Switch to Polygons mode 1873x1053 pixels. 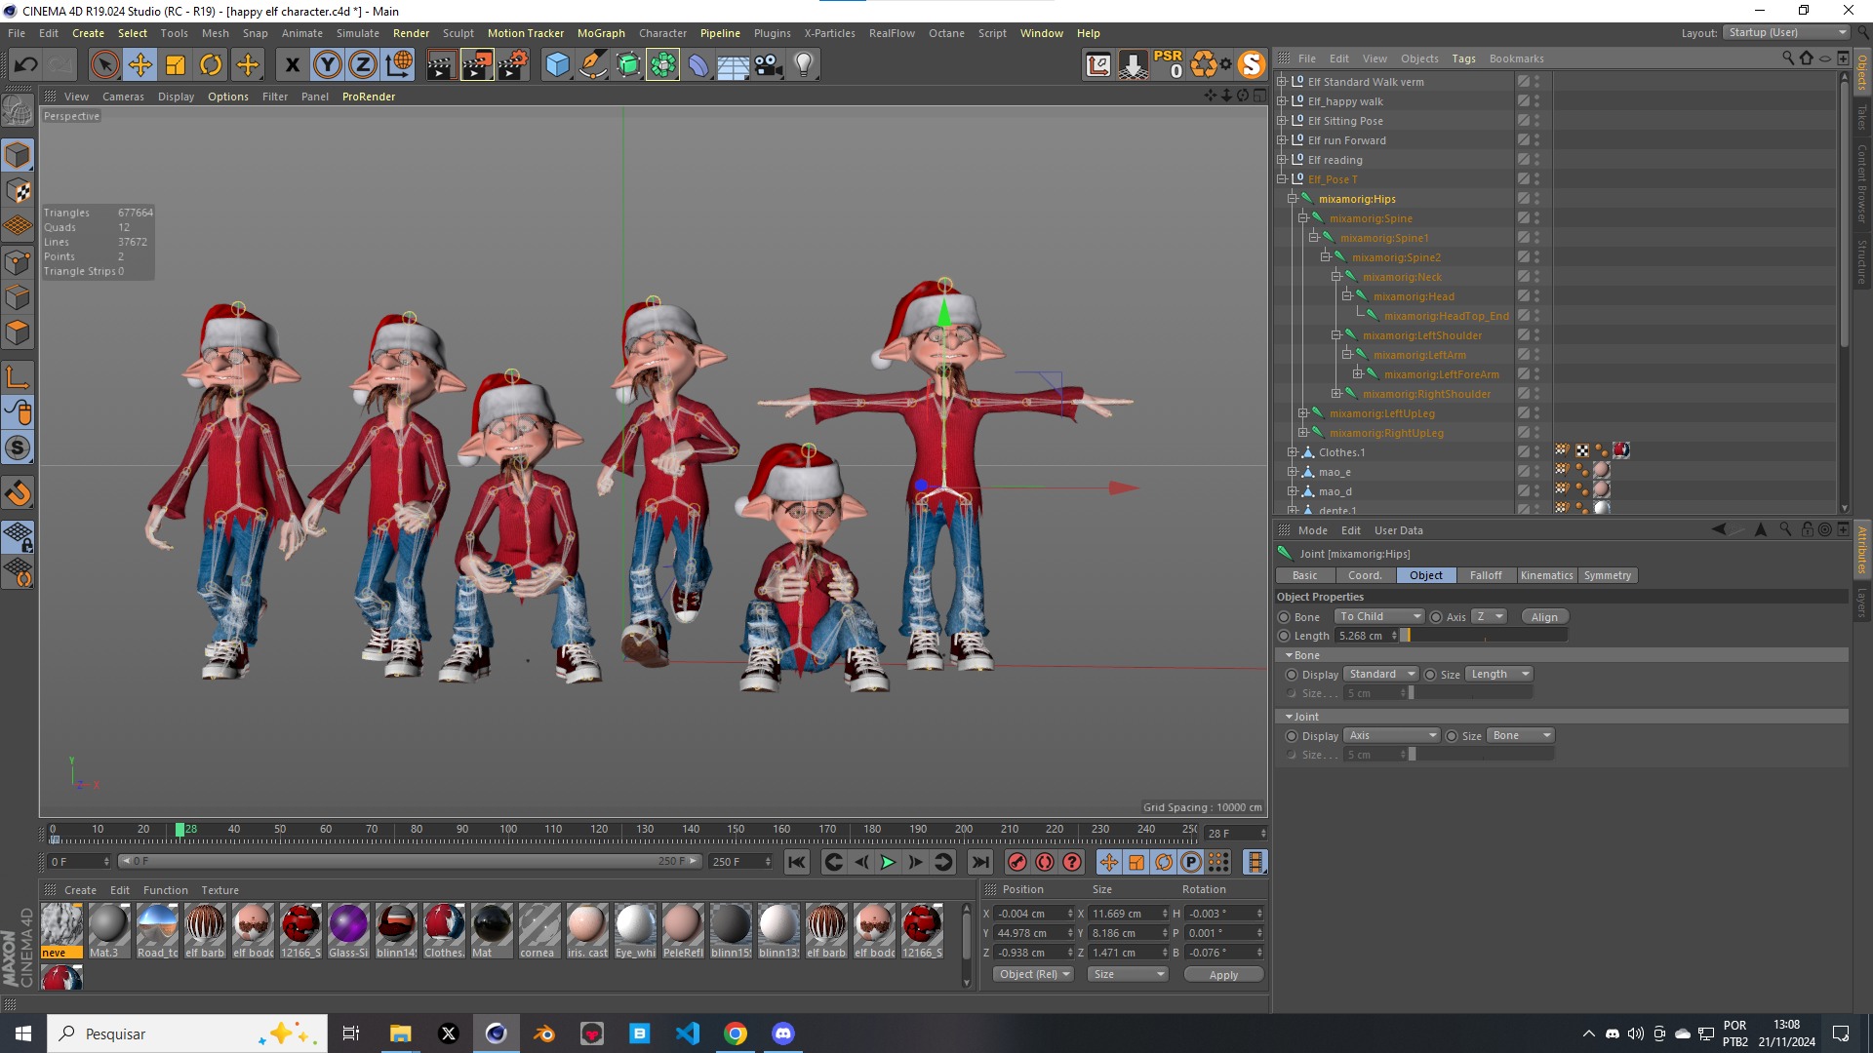coord(18,332)
